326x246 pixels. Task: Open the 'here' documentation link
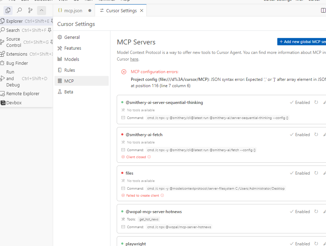click(x=134, y=59)
